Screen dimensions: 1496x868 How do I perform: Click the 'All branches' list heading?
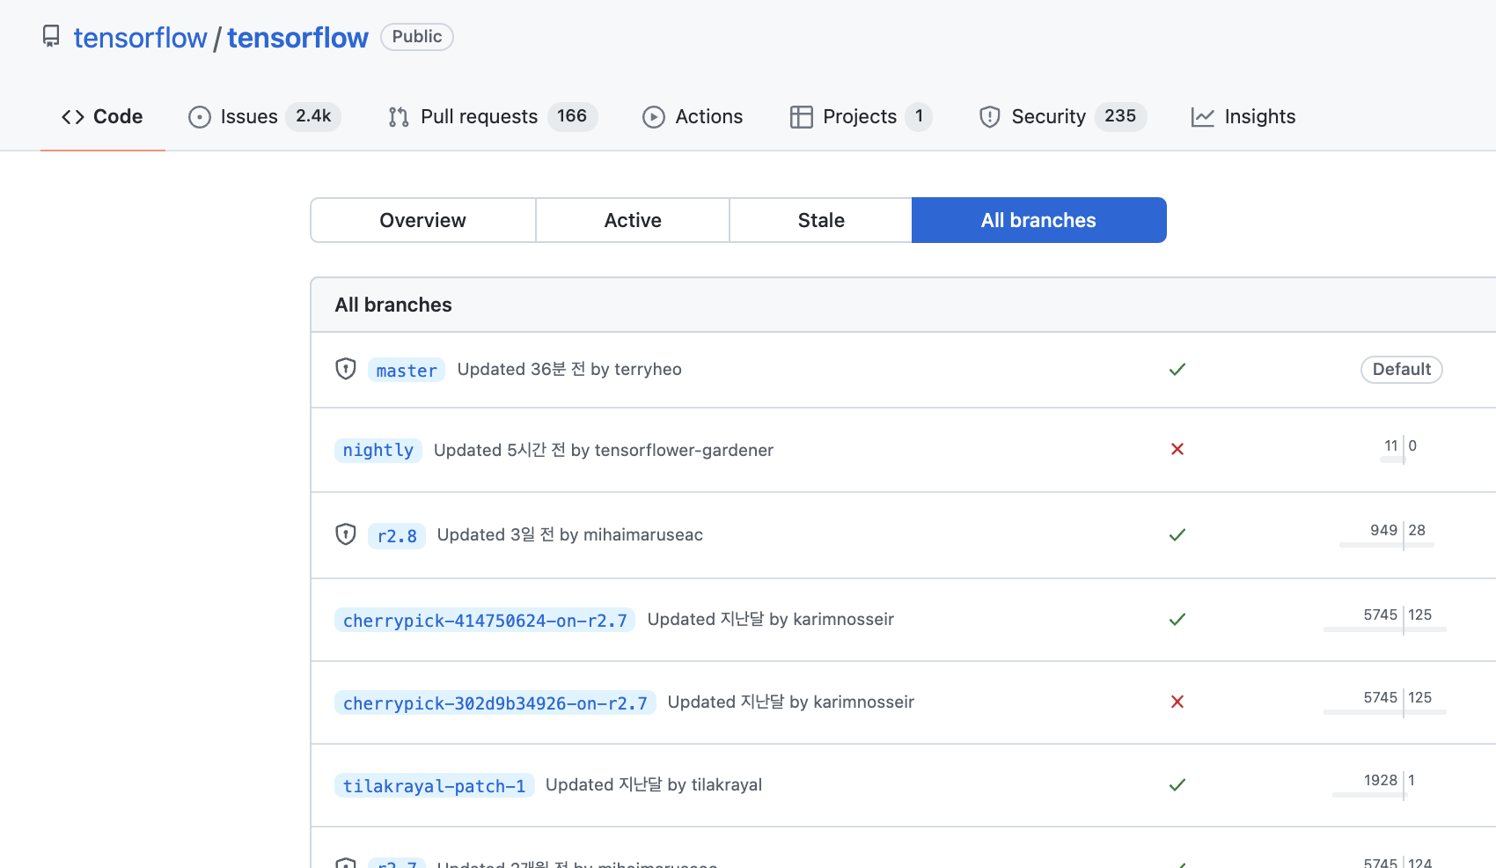point(393,305)
